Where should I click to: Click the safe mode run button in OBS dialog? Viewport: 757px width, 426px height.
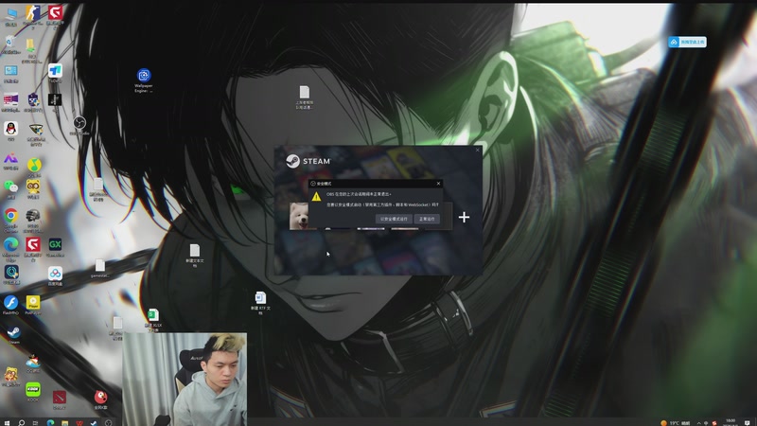pos(394,219)
